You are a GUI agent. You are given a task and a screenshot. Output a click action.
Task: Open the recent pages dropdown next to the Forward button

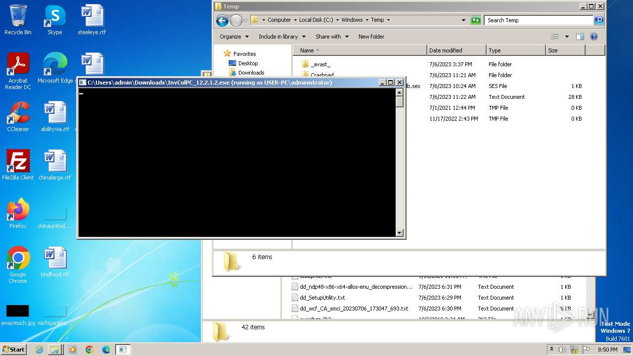pos(245,20)
